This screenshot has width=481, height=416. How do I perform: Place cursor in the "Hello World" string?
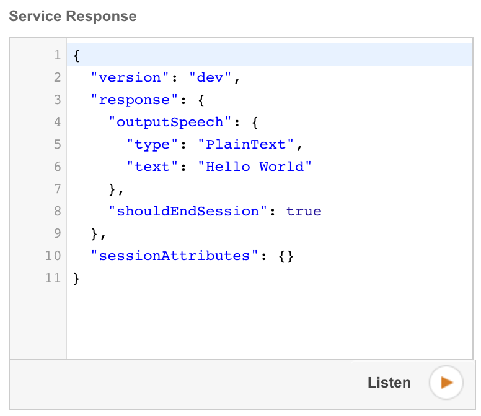[x=255, y=167]
